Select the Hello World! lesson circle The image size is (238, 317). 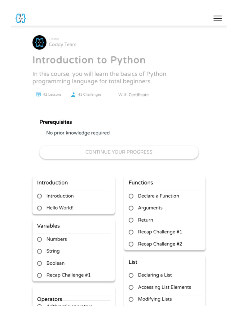coord(39,208)
